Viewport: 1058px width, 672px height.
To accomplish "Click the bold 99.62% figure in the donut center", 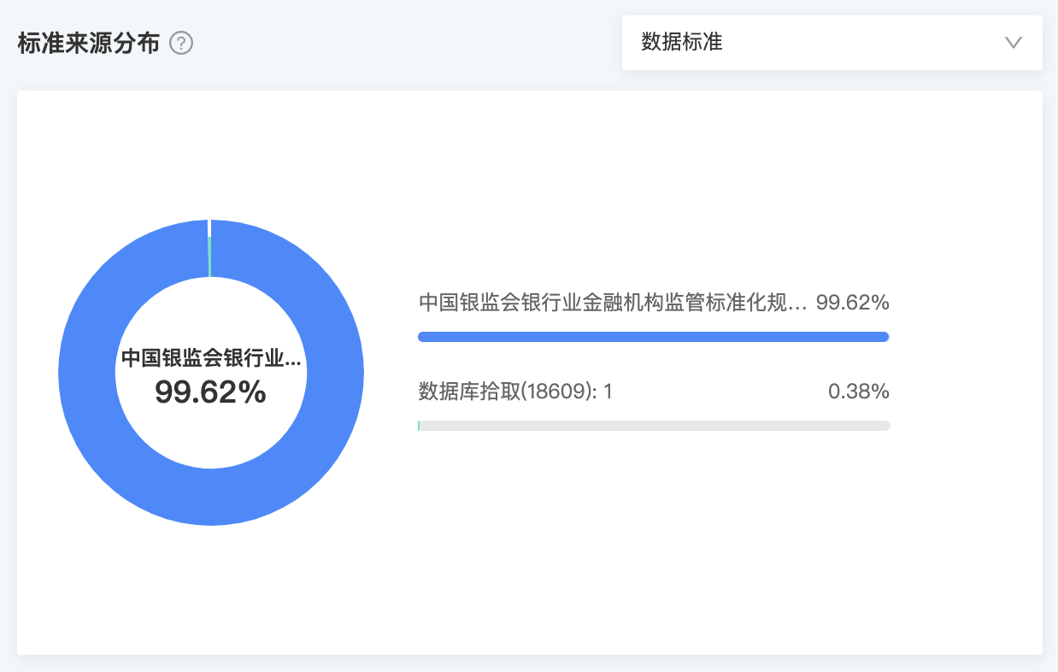I will 210,392.
